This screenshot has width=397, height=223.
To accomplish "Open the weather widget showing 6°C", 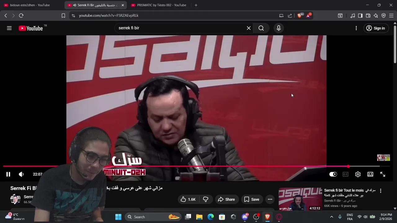I will [15, 217].
